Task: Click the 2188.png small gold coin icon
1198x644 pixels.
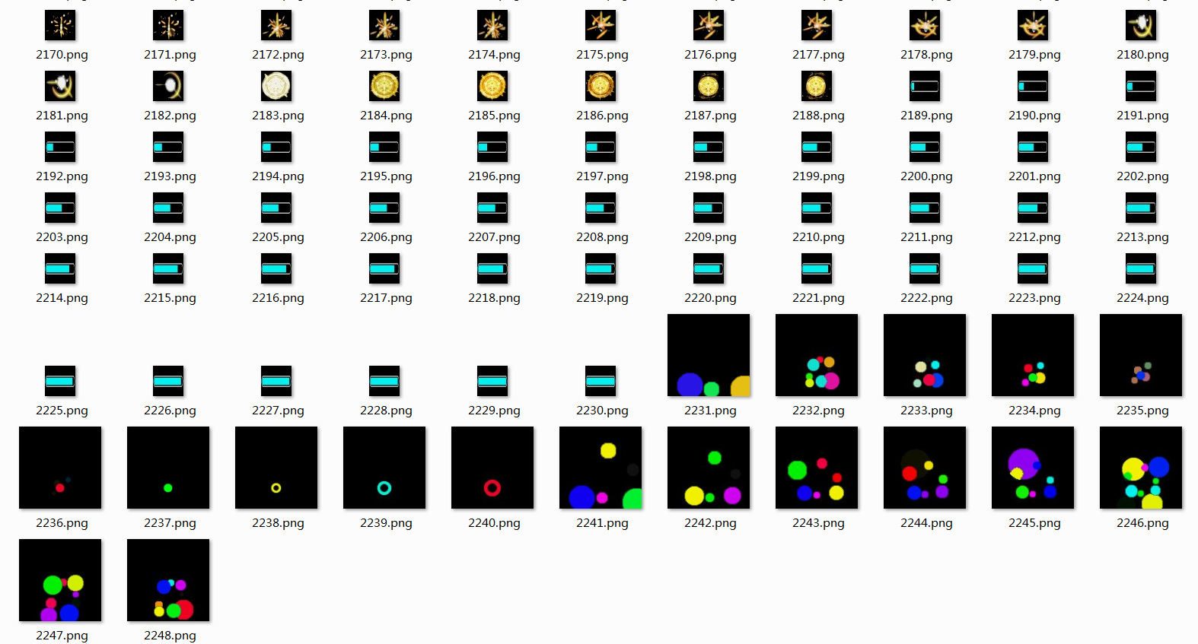Action: (x=817, y=87)
